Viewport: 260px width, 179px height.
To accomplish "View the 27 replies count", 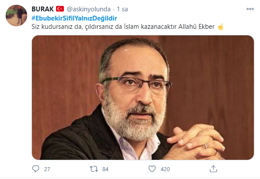I will tap(47, 169).
